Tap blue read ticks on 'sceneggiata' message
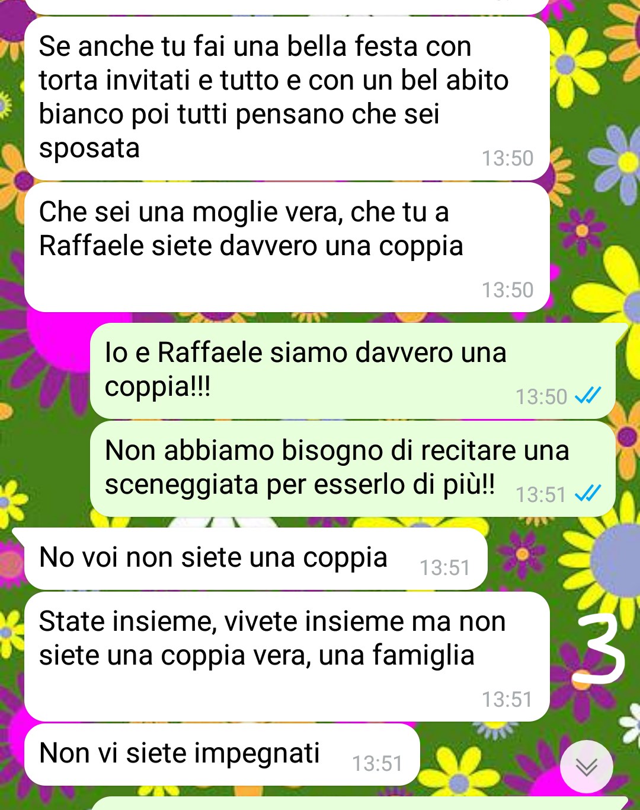This screenshot has width=640, height=810. [x=588, y=493]
